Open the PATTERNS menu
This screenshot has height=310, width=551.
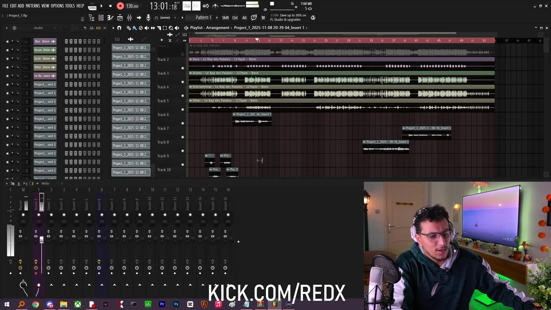point(33,6)
